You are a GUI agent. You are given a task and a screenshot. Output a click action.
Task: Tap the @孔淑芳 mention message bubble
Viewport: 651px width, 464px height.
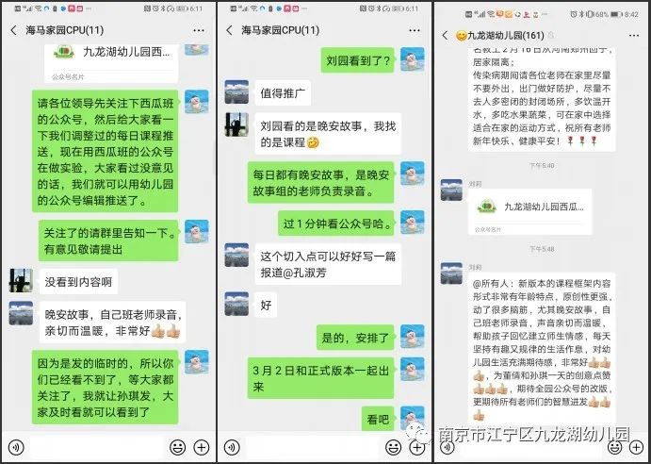click(x=328, y=264)
